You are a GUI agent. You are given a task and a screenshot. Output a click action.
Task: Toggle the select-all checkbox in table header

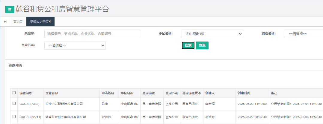14,93
